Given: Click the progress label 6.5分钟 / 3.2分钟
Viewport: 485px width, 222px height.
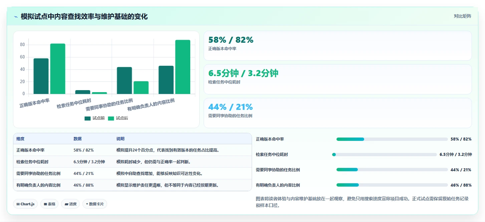Looking at the screenshot, I should [456, 155].
